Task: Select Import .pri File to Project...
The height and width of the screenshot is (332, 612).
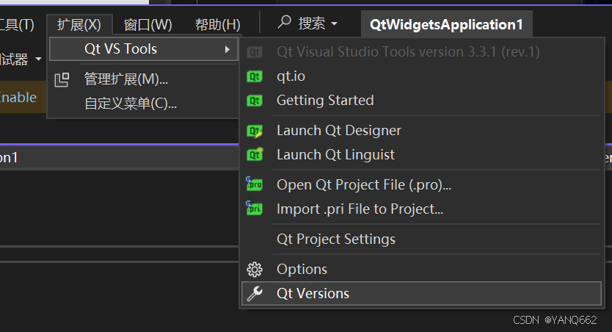Action: pos(421,209)
